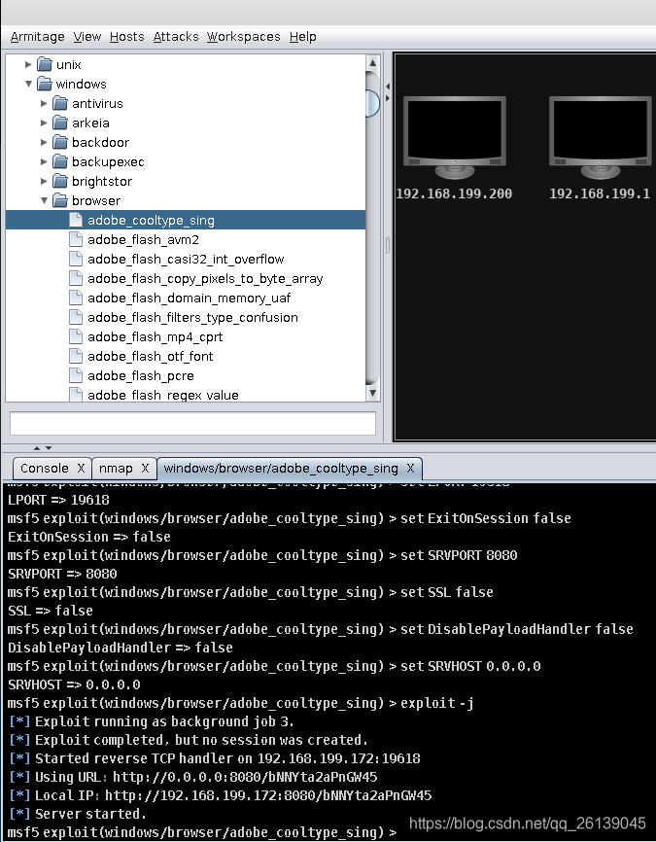Screen dimensions: 656x842
Task: Select the adobe_flash_pcre module text
Action: coord(141,376)
